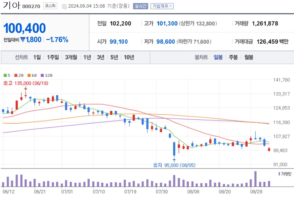Switch to 월봉 candle chart
This screenshot has width=294, height=197.
(249, 57)
